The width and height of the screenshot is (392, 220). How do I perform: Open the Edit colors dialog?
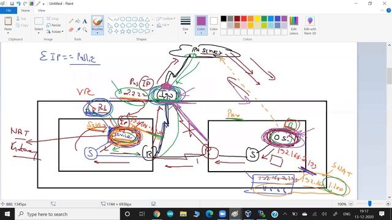click(294, 26)
